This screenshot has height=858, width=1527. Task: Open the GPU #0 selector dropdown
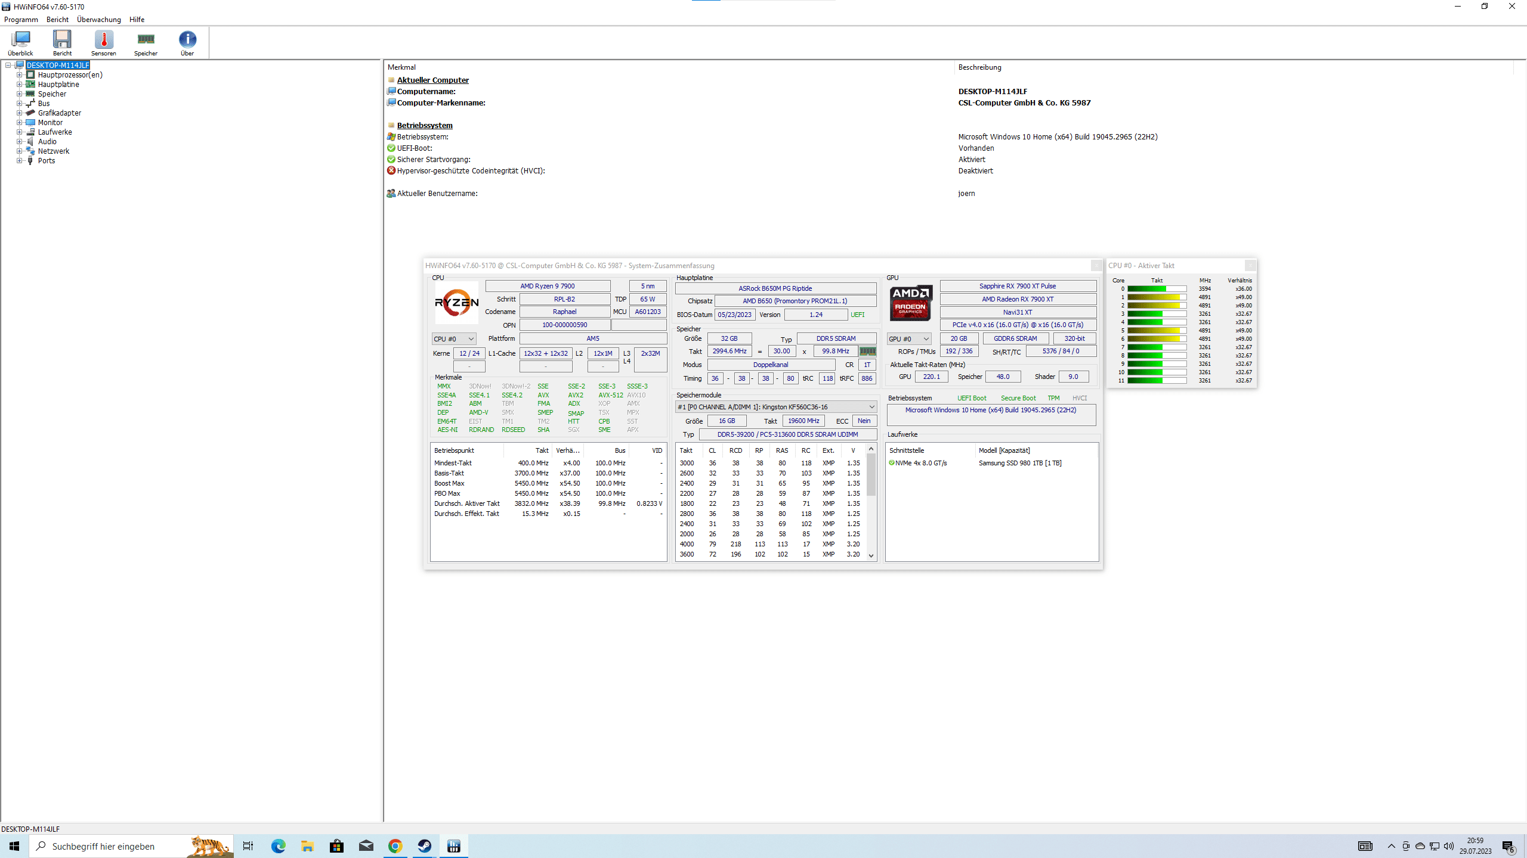pyautogui.click(x=908, y=338)
